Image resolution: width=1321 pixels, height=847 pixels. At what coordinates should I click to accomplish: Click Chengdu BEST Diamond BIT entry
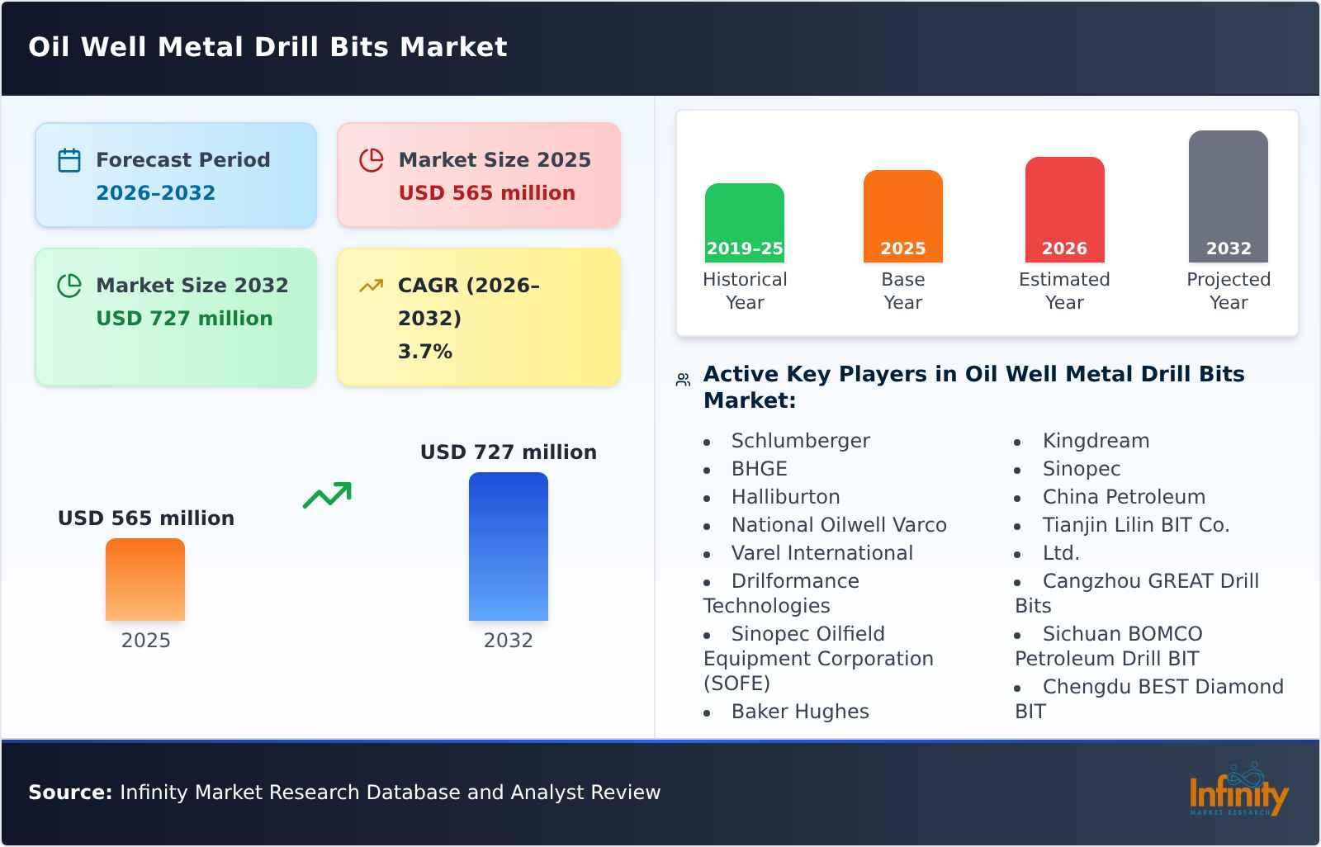[1149, 699]
